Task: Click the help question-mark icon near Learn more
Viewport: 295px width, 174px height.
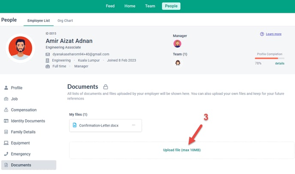Action: (x=262, y=34)
